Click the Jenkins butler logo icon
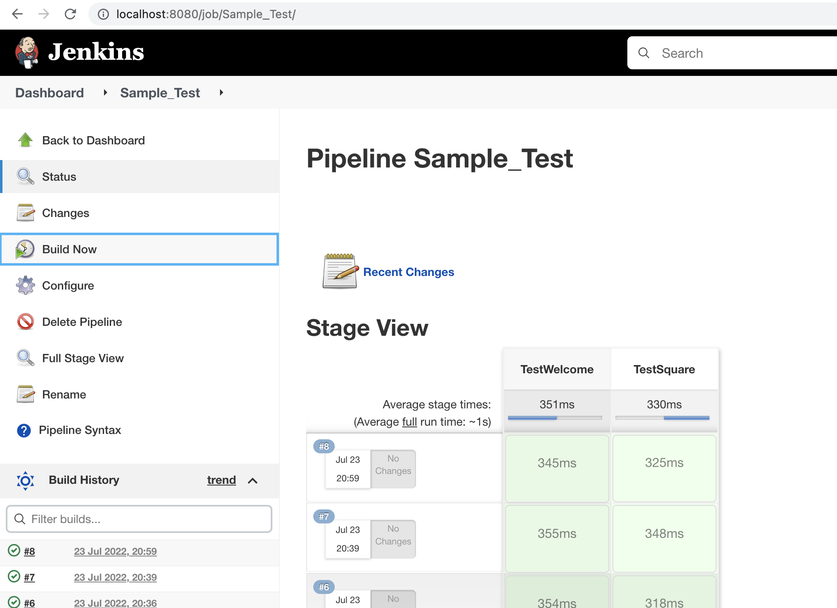Image resolution: width=837 pixels, height=608 pixels. pyautogui.click(x=27, y=52)
